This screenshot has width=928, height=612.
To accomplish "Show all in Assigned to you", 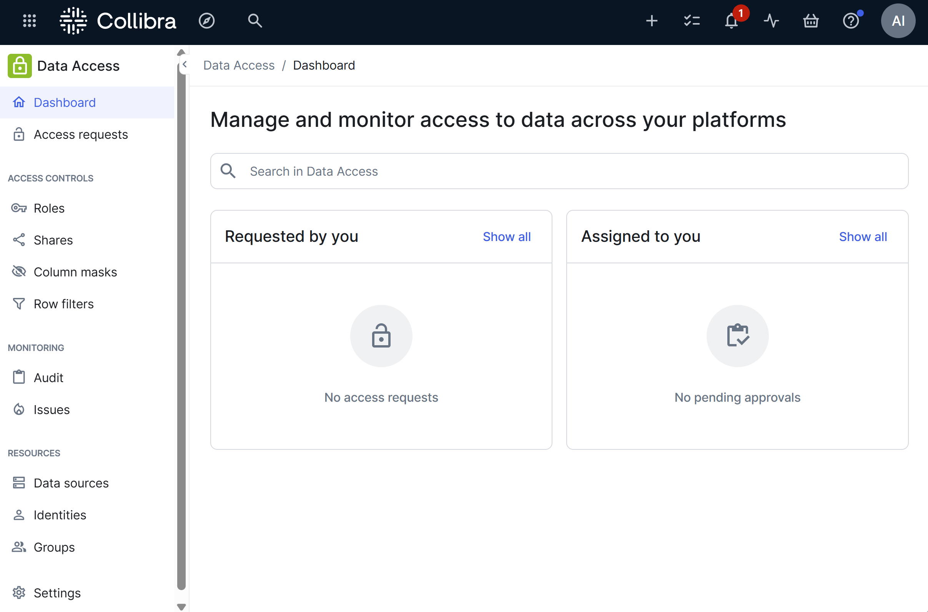I will tap(863, 236).
